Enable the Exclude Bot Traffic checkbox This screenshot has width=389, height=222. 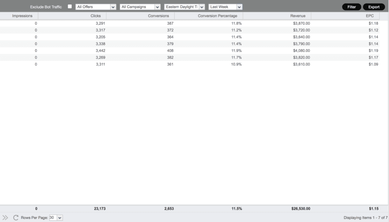(70, 7)
